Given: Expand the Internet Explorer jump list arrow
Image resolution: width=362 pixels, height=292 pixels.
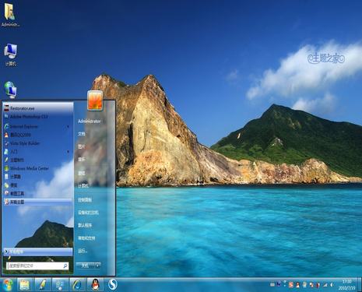Looking at the screenshot, I should pos(69,127).
